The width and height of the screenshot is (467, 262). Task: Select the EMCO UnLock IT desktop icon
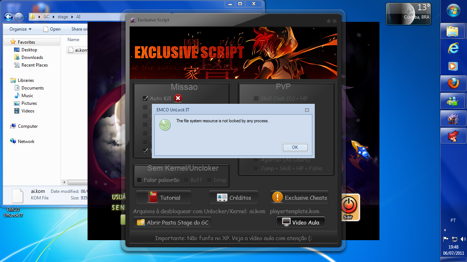[x=13, y=212]
